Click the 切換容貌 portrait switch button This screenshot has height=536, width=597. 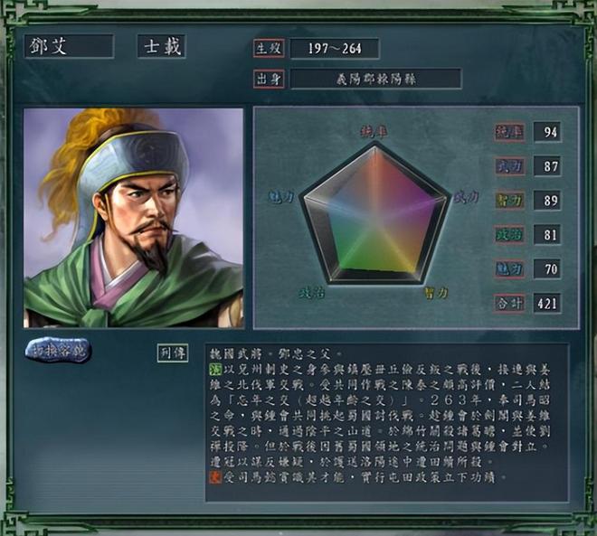(x=58, y=350)
